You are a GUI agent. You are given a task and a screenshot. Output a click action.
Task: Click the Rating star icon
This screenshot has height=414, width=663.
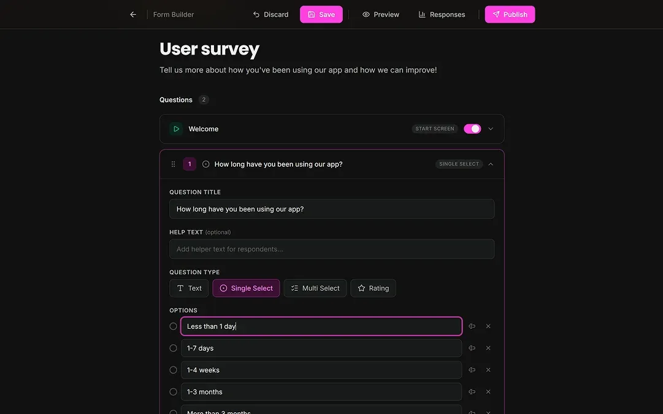coord(361,288)
